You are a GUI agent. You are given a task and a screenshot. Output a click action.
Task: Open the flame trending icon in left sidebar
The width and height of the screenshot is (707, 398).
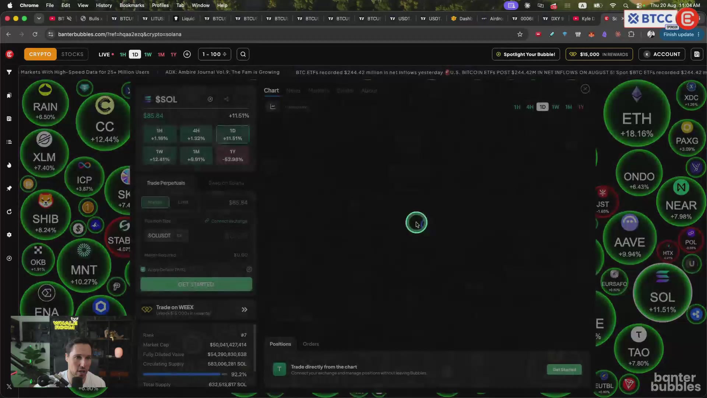click(x=9, y=165)
